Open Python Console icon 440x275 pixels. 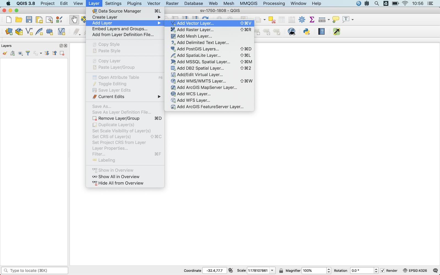coord(307,32)
